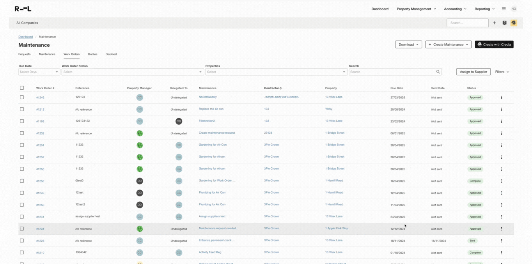This screenshot has height=264, width=532.
Task: Click property manager avatar in row #1246
Action: coord(140,98)
